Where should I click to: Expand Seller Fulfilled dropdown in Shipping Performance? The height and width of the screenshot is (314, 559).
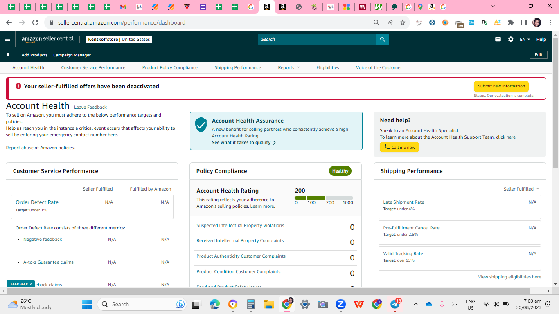pos(521,189)
